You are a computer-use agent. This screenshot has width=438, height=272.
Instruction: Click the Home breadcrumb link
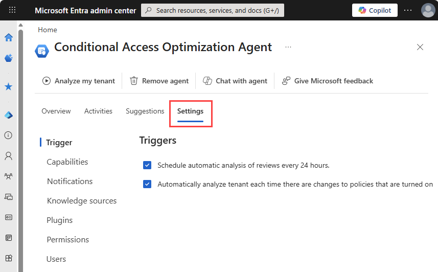[48, 30]
